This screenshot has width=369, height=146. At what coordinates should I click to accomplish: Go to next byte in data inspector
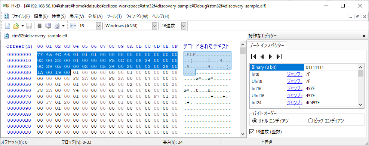point(271,57)
